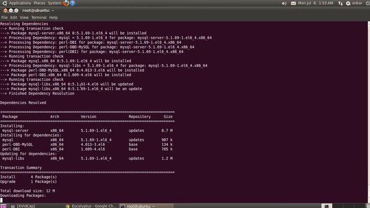Click 'Dependencies Resolved' text
This screenshot has height=208, width=370.
(23, 103)
